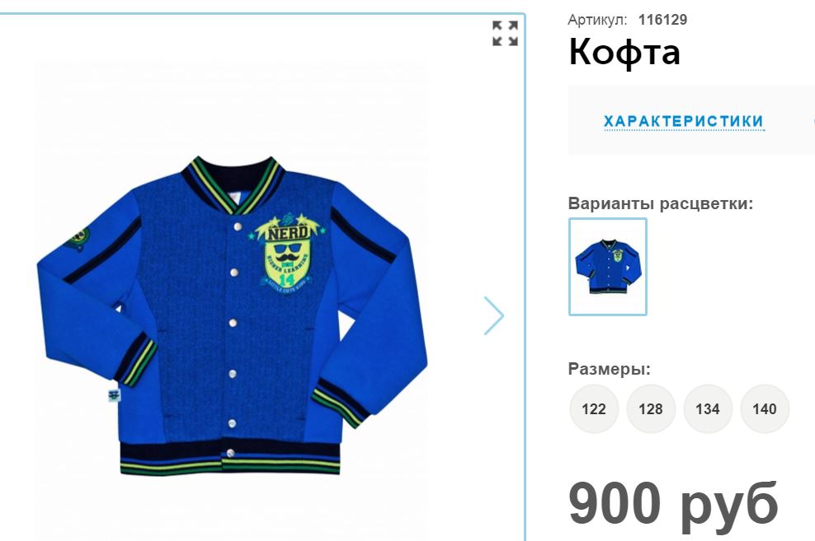Viewport: 815px width, 541px height.
Task: Open the Характеристики tab
Action: 684,121
